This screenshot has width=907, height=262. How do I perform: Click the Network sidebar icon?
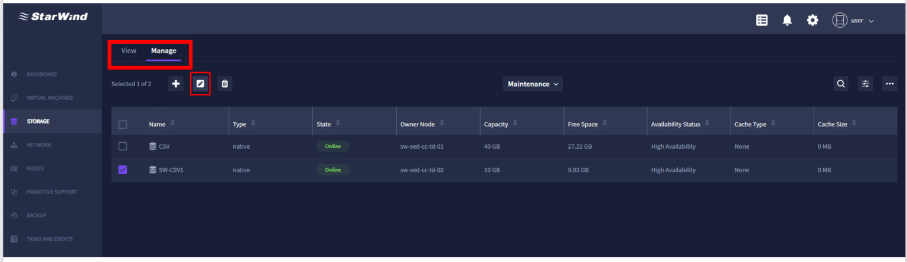pyautogui.click(x=14, y=145)
